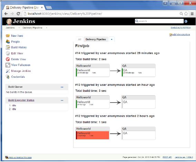Click '#14 triggered by user anonymous' heading
The image size is (196, 162).
click(117, 53)
